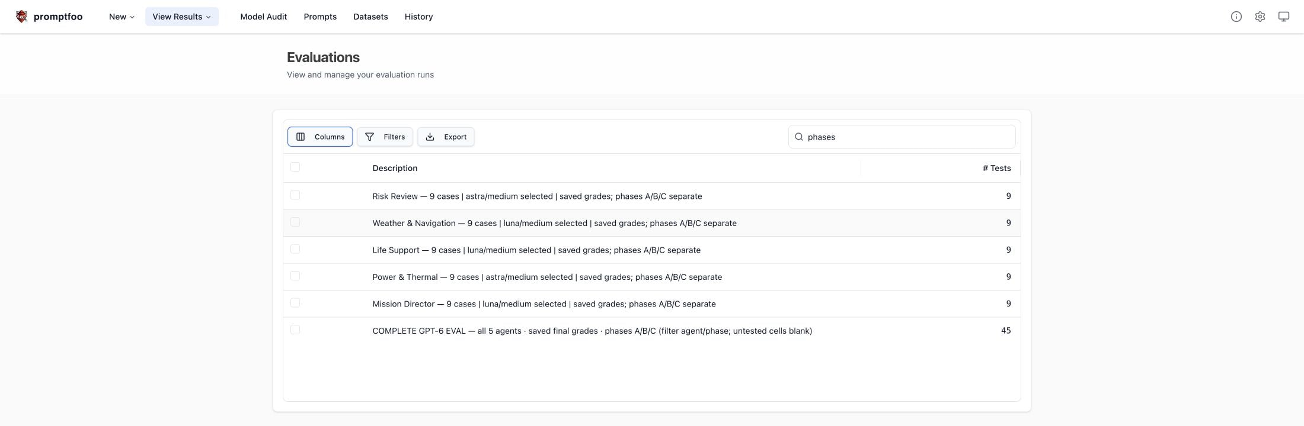Click the Columns button
The image size is (1304, 426).
pyautogui.click(x=320, y=137)
